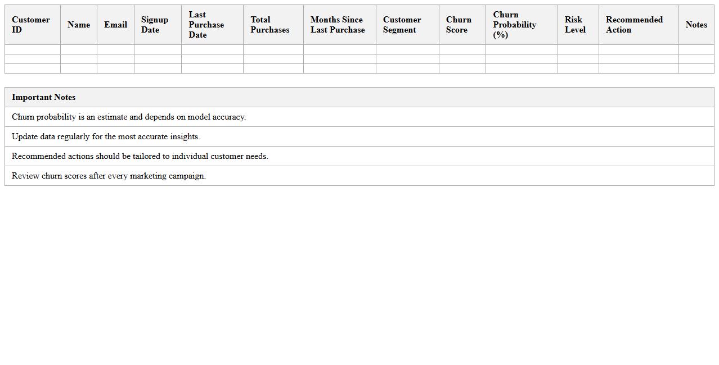The width and height of the screenshot is (719, 365).
Task: Click first empty cell under Customer ID
Action: (33, 49)
